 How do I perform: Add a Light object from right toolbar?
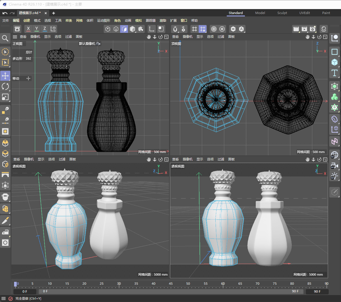tap(334, 176)
